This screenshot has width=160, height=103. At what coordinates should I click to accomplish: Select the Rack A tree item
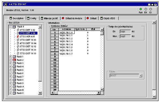pos(20,87)
